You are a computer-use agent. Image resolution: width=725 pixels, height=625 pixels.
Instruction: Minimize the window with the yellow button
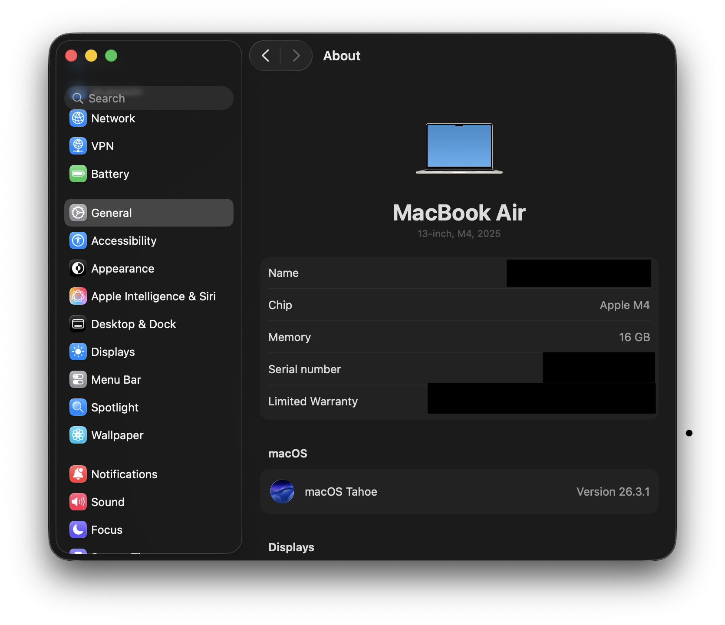pos(91,56)
